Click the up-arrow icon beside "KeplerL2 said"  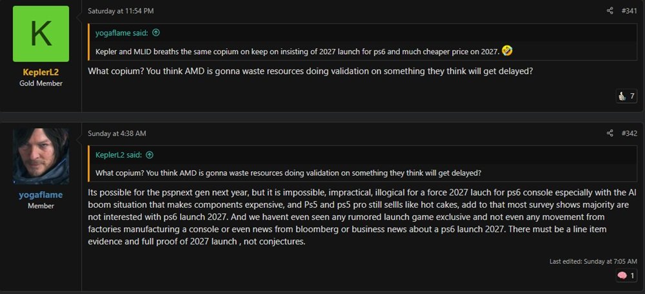150,155
